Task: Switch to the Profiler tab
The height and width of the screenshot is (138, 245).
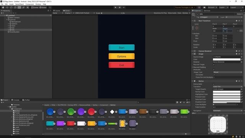Action: point(26,100)
